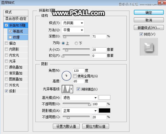Click the shadow 不透明度(C) slider handle
166x134 pixels.
pos(68,117)
